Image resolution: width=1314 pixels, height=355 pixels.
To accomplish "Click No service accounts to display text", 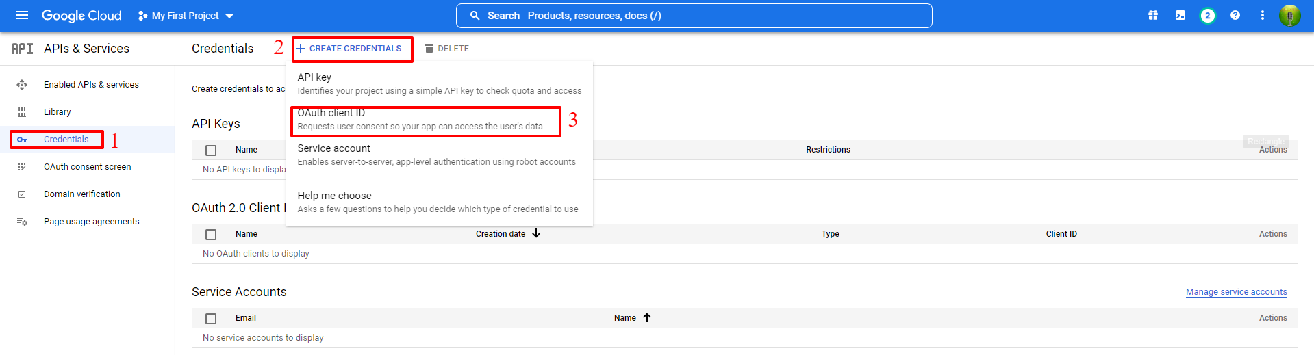I will [263, 338].
